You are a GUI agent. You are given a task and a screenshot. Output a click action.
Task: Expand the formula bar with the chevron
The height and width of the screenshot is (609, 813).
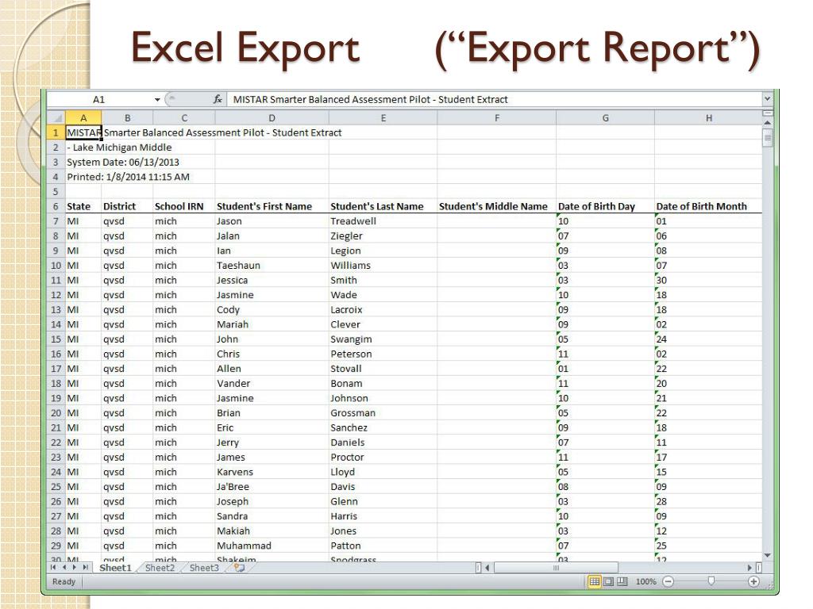(x=768, y=99)
